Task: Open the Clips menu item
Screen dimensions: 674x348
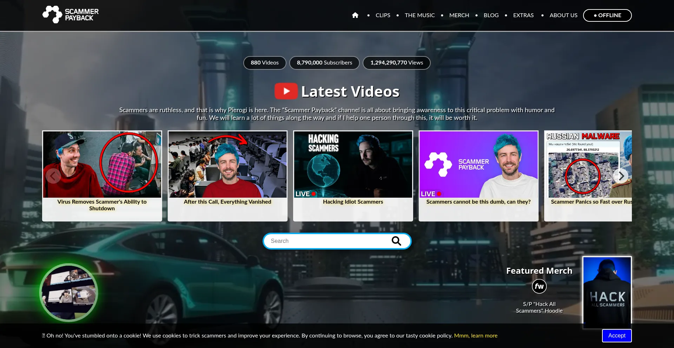Action: click(x=383, y=15)
